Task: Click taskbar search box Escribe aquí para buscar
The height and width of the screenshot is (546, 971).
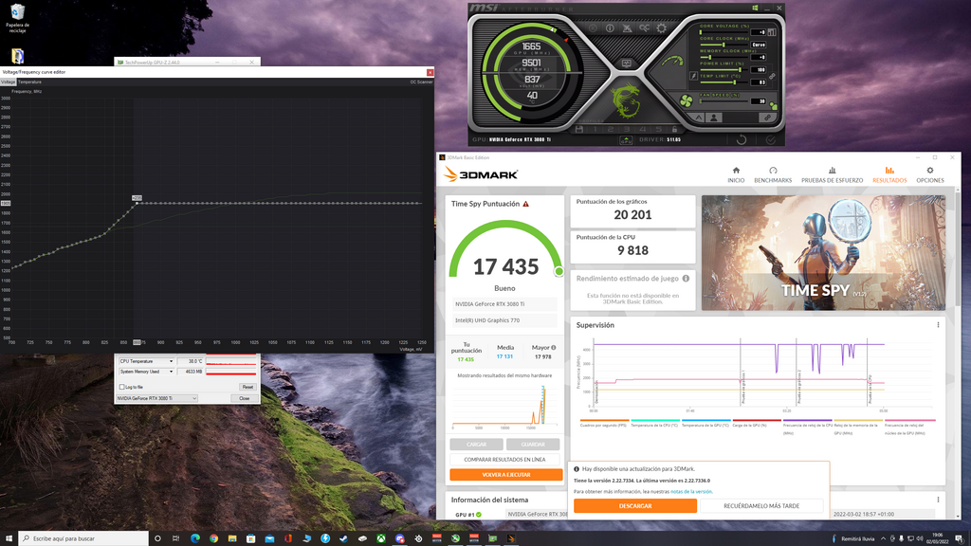Action: click(83, 538)
